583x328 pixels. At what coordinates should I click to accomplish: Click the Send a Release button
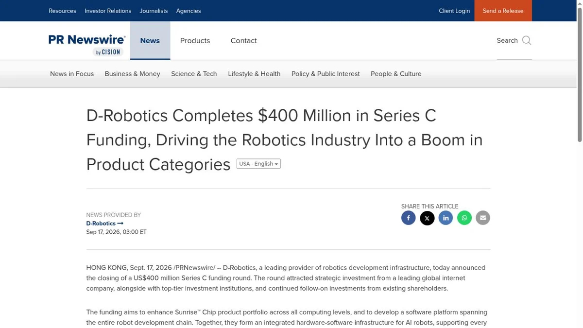point(503,11)
